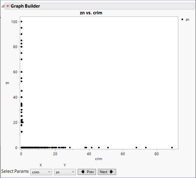Click the right arrow icon on Next
The height and width of the screenshot is (178, 196).
point(111,172)
